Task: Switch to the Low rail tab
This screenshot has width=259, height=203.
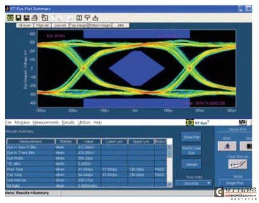Action: [60, 25]
